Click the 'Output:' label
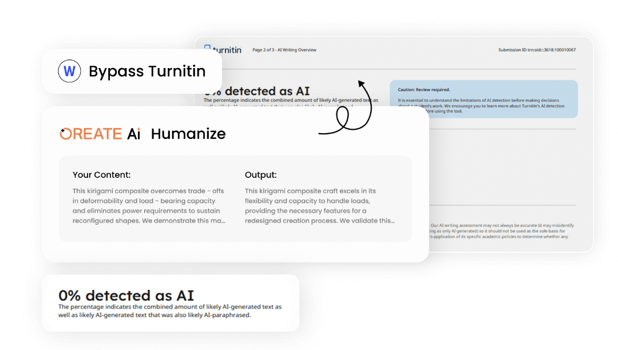Screen dimensions: 618x350 tap(260, 175)
